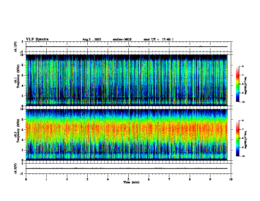Screen dimensions: 260x201
Task: Select the ch.2 spectrogram color scale bar
Action: click(x=237, y=138)
